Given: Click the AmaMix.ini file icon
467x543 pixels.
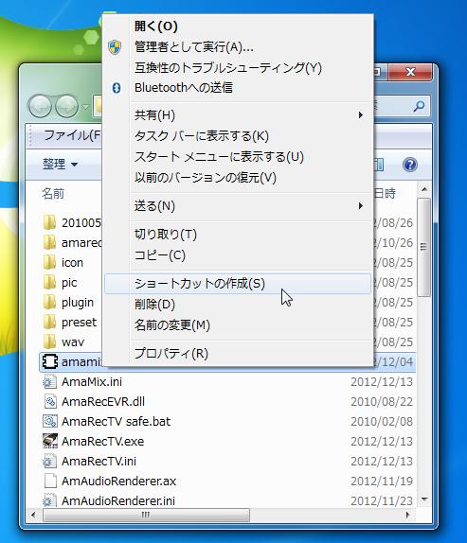Looking at the screenshot, I should pos(49,381).
